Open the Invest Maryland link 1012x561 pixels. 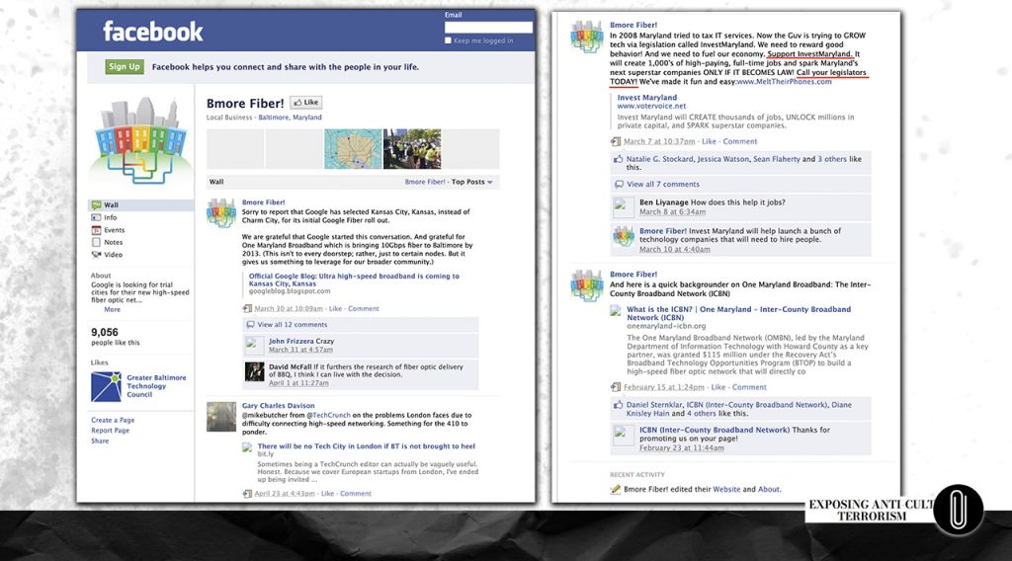[646, 98]
